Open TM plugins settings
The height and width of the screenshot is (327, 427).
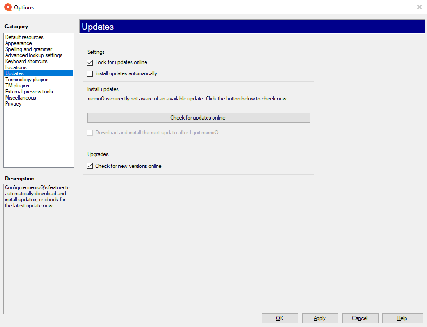click(x=17, y=86)
